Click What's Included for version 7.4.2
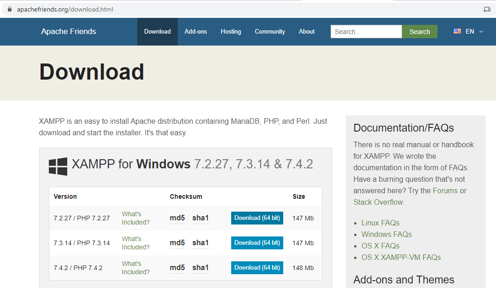This screenshot has width=496, height=288. tap(135, 267)
